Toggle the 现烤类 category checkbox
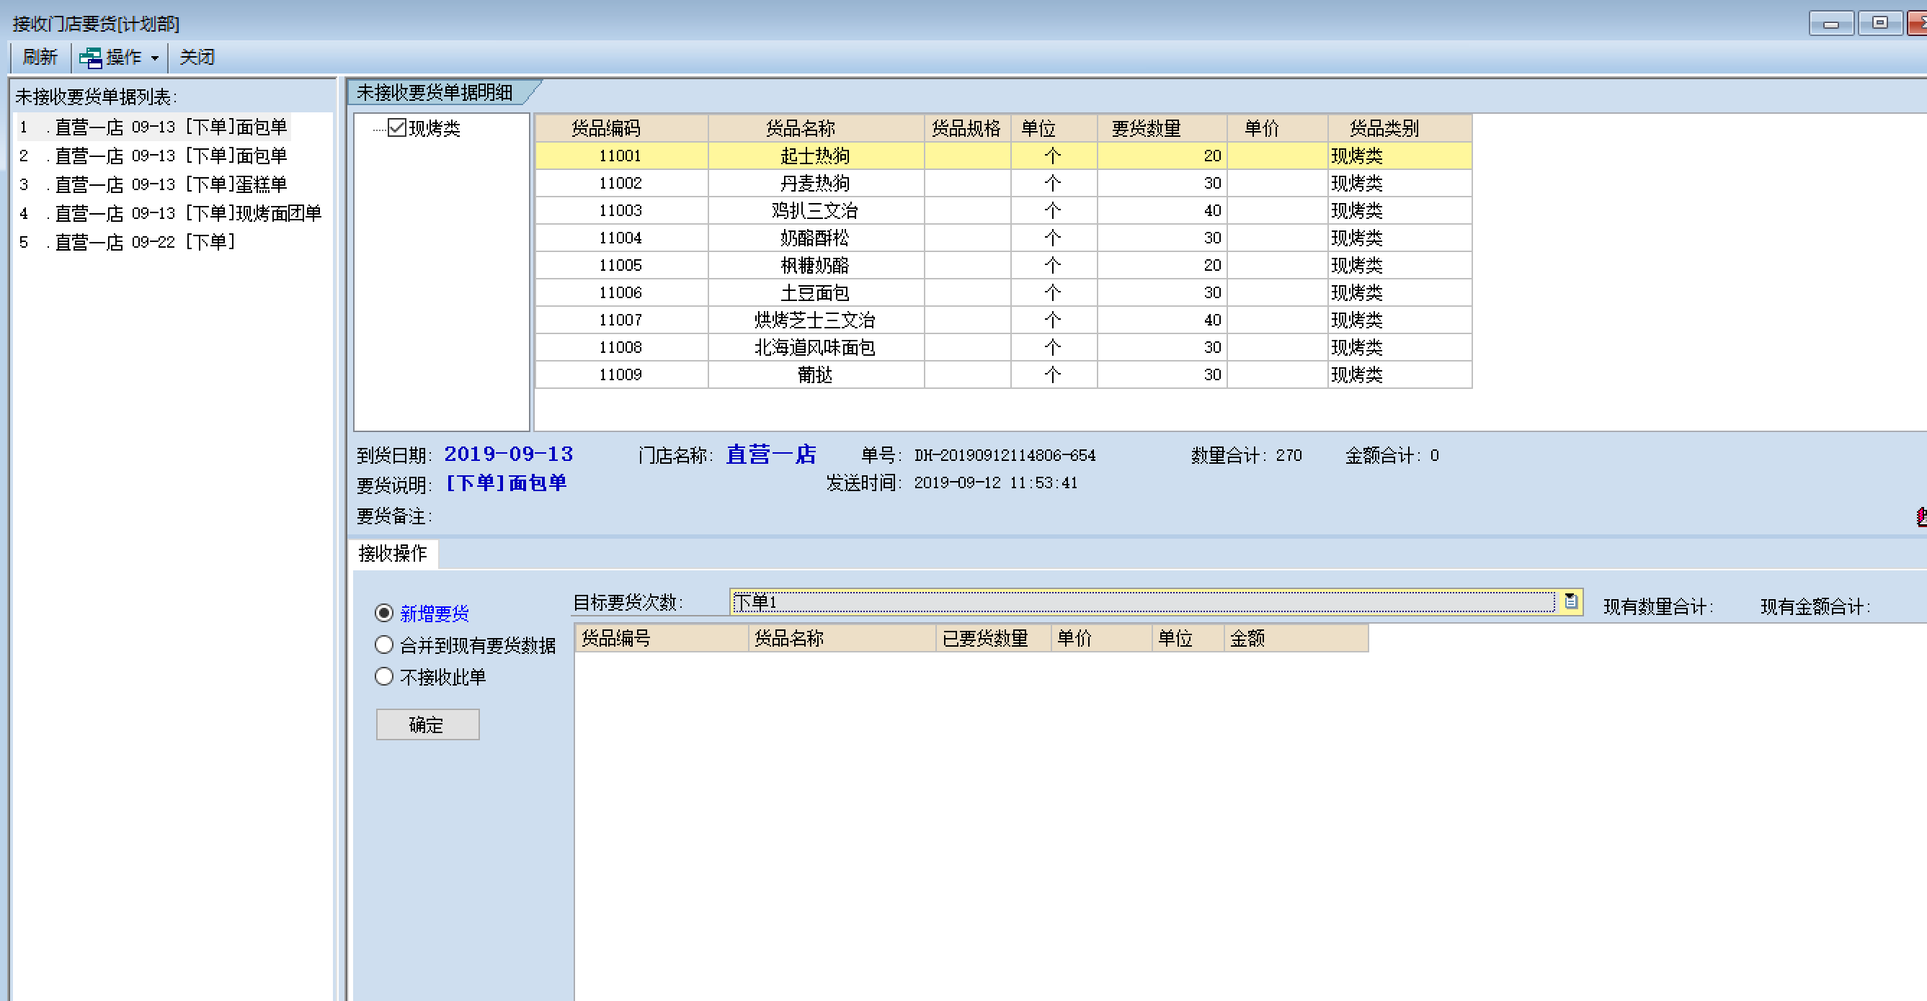The image size is (1927, 1001). [x=396, y=128]
